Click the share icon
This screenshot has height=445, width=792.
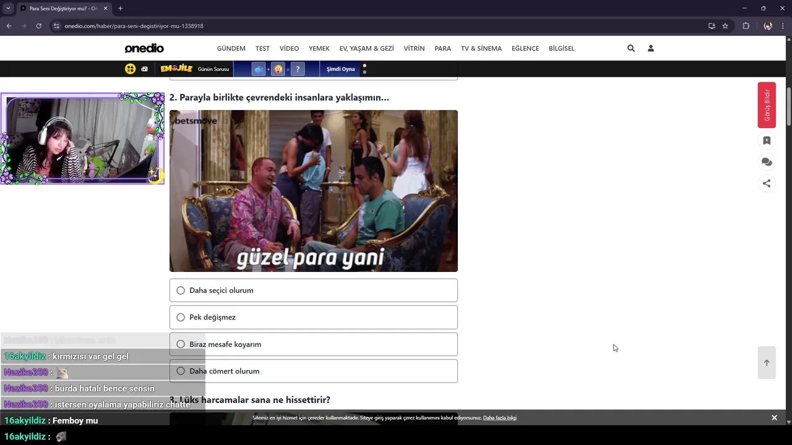(x=767, y=183)
